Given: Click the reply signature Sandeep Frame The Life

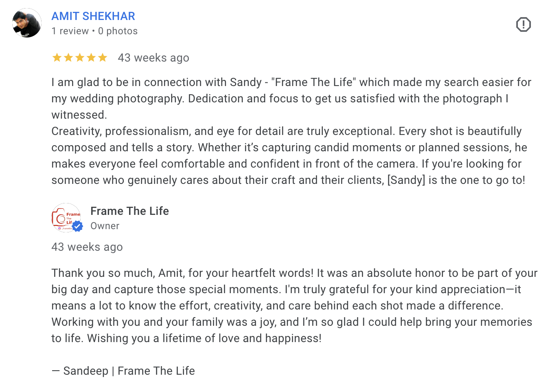Looking at the screenshot, I should (x=123, y=371).
